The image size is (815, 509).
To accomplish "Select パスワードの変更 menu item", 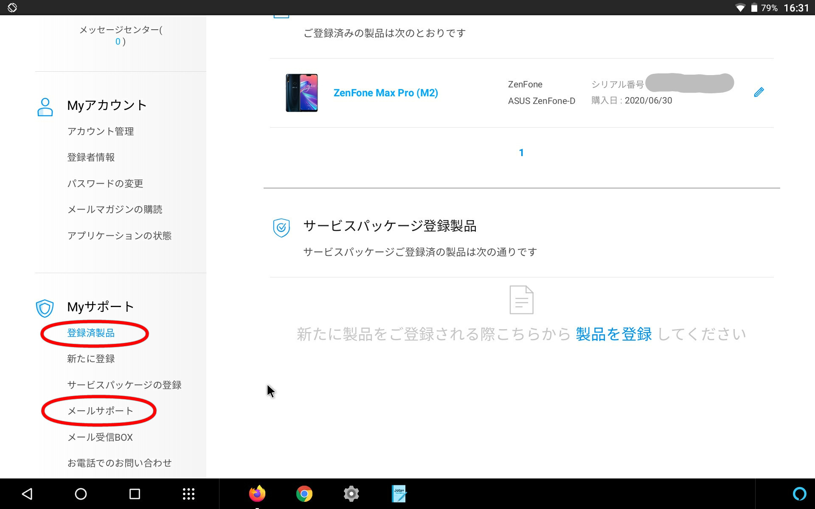I will coord(105,184).
